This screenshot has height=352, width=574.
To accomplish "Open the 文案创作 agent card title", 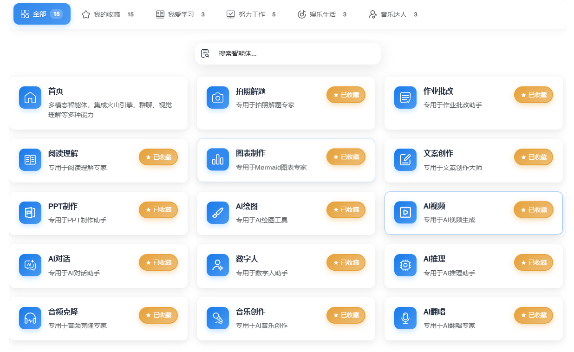I will pos(438,153).
